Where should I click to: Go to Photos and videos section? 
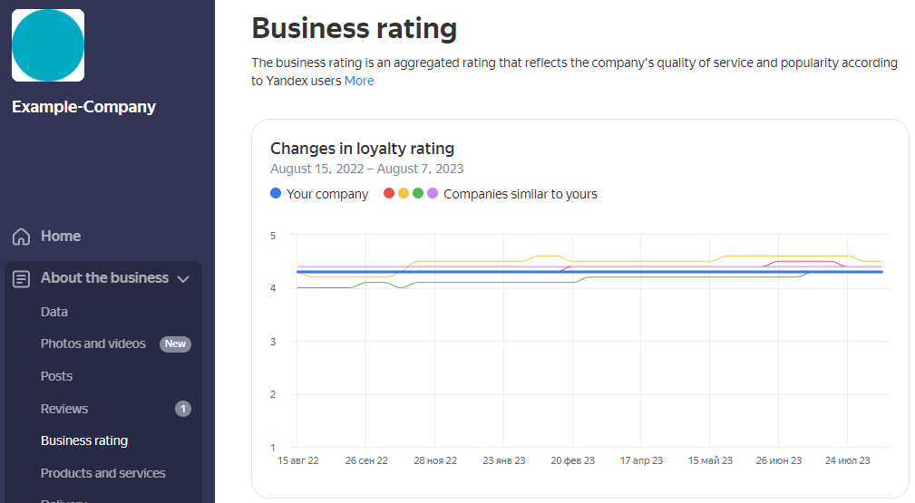tap(92, 343)
